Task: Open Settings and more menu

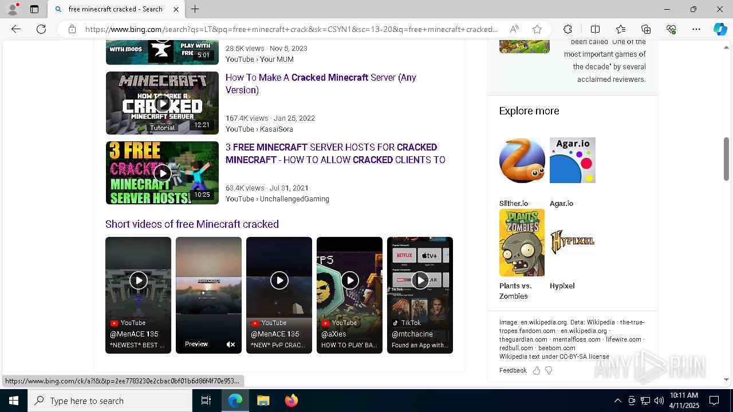Action: pos(696,29)
